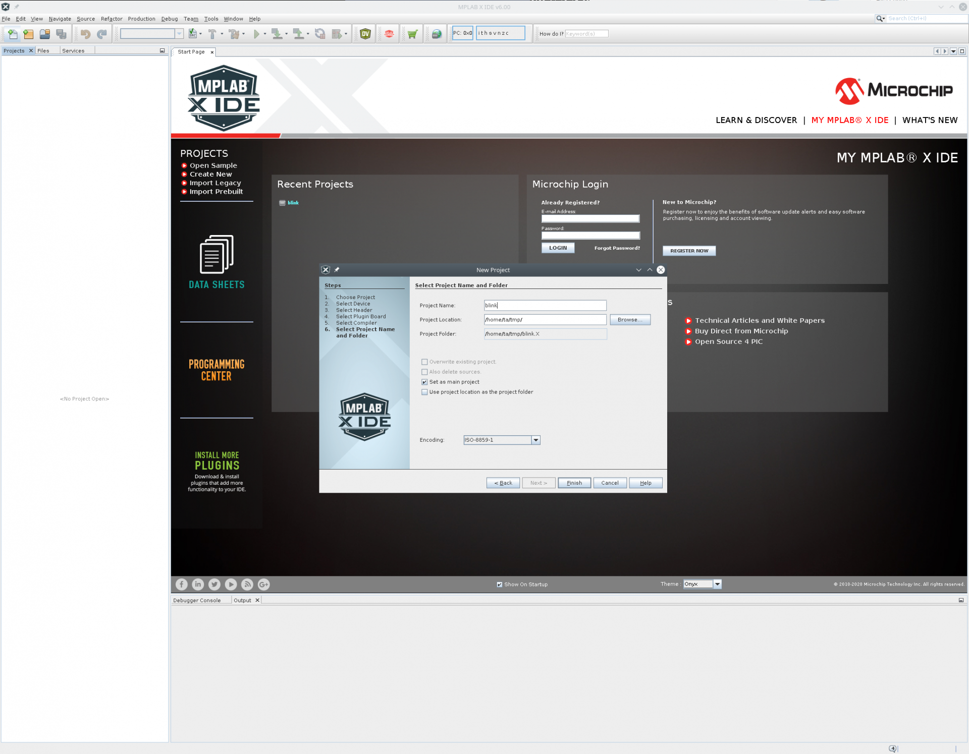Open the Production menu
The width and height of the screenshot is (969, 754).
coord(141,19)
